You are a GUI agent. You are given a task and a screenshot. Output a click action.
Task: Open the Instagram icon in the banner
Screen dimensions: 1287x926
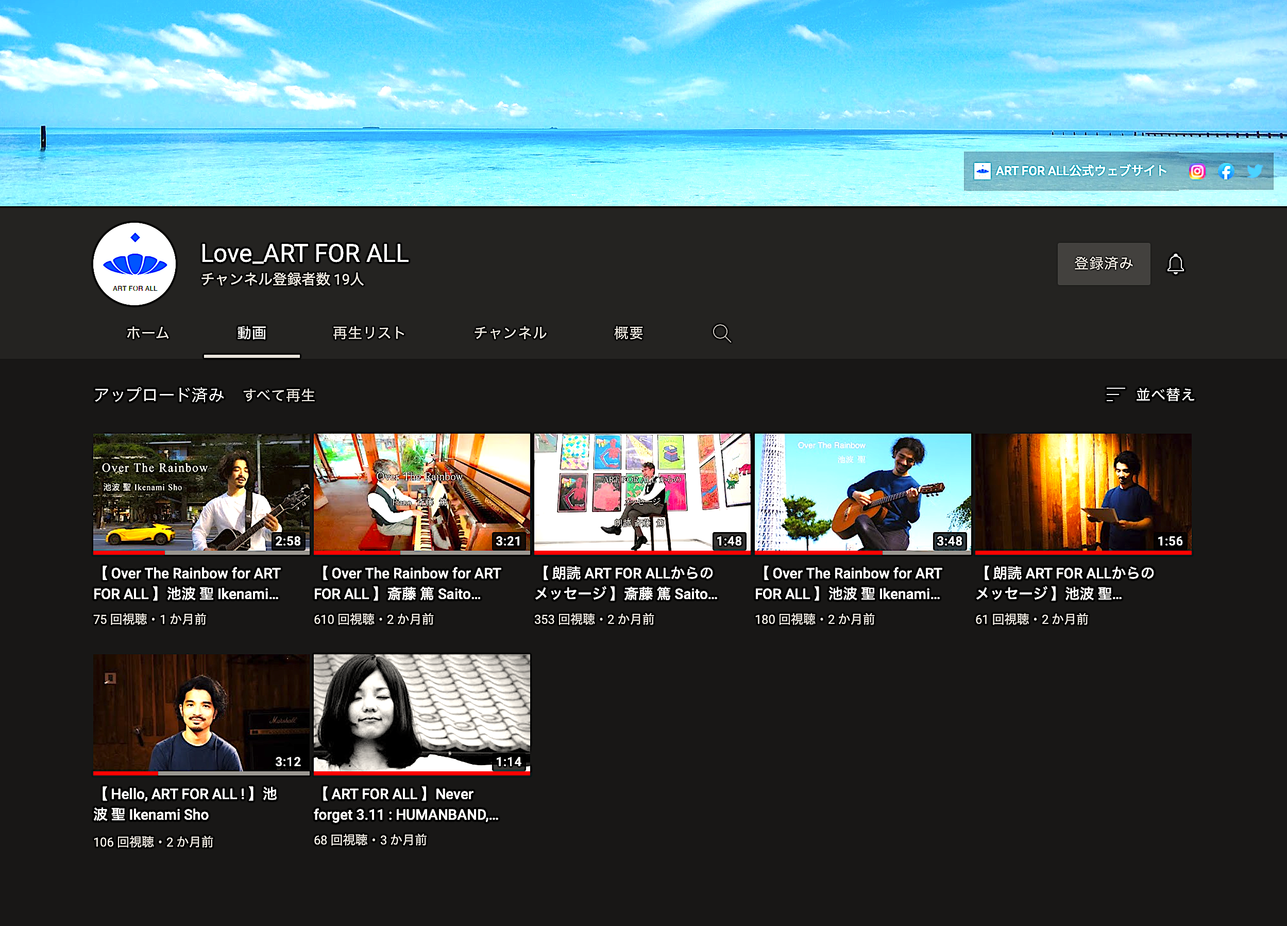[x=1197, y=171]
